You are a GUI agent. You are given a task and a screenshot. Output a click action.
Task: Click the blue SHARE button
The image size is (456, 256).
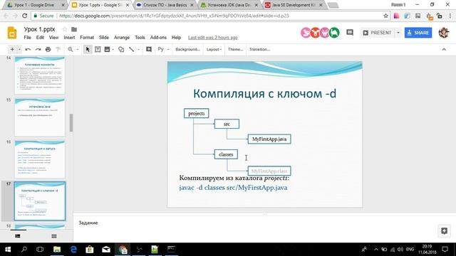click(418, 33)
